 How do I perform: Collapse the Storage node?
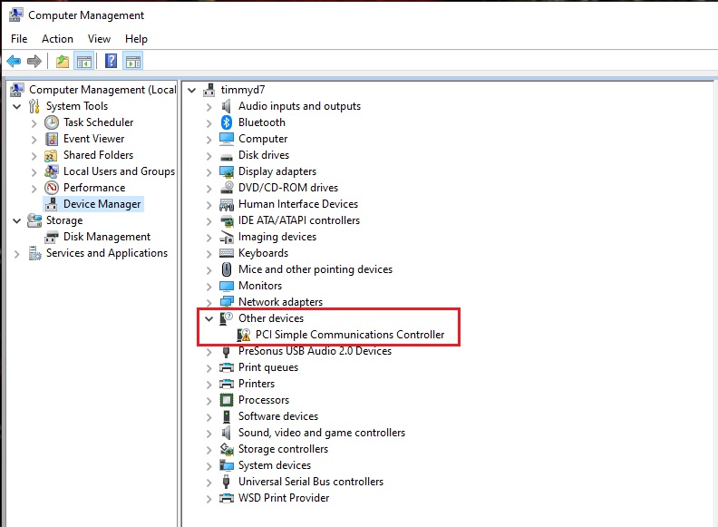[17, 221]
